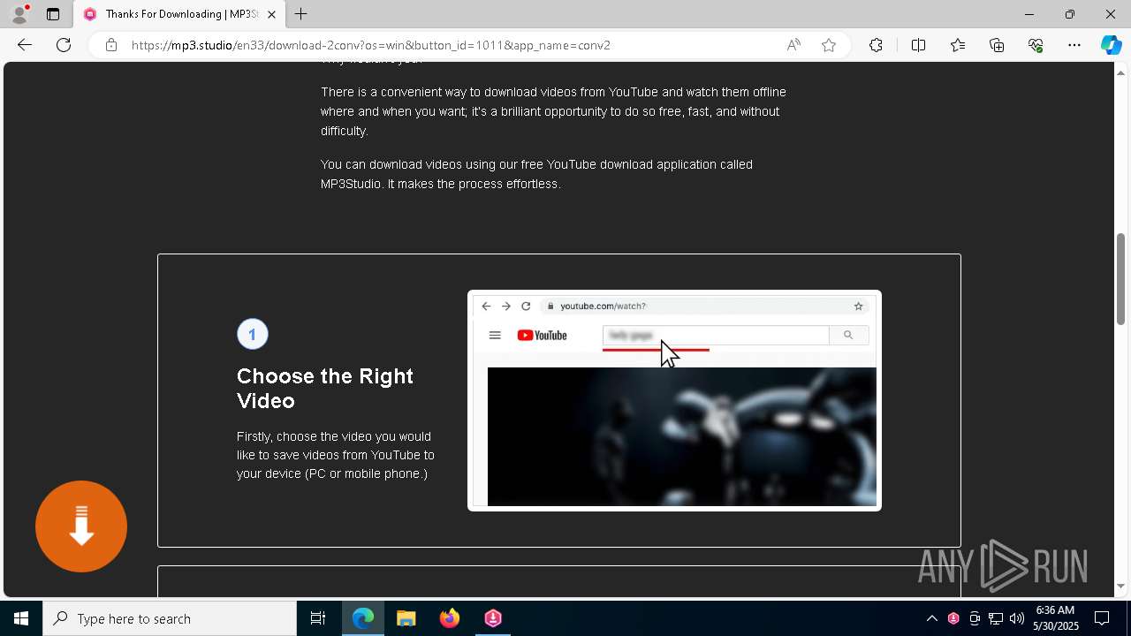Click the orange download arrow button
The height and width of the screenshot is (636, 1131).
pyautogui.click(x=81, y=526)
